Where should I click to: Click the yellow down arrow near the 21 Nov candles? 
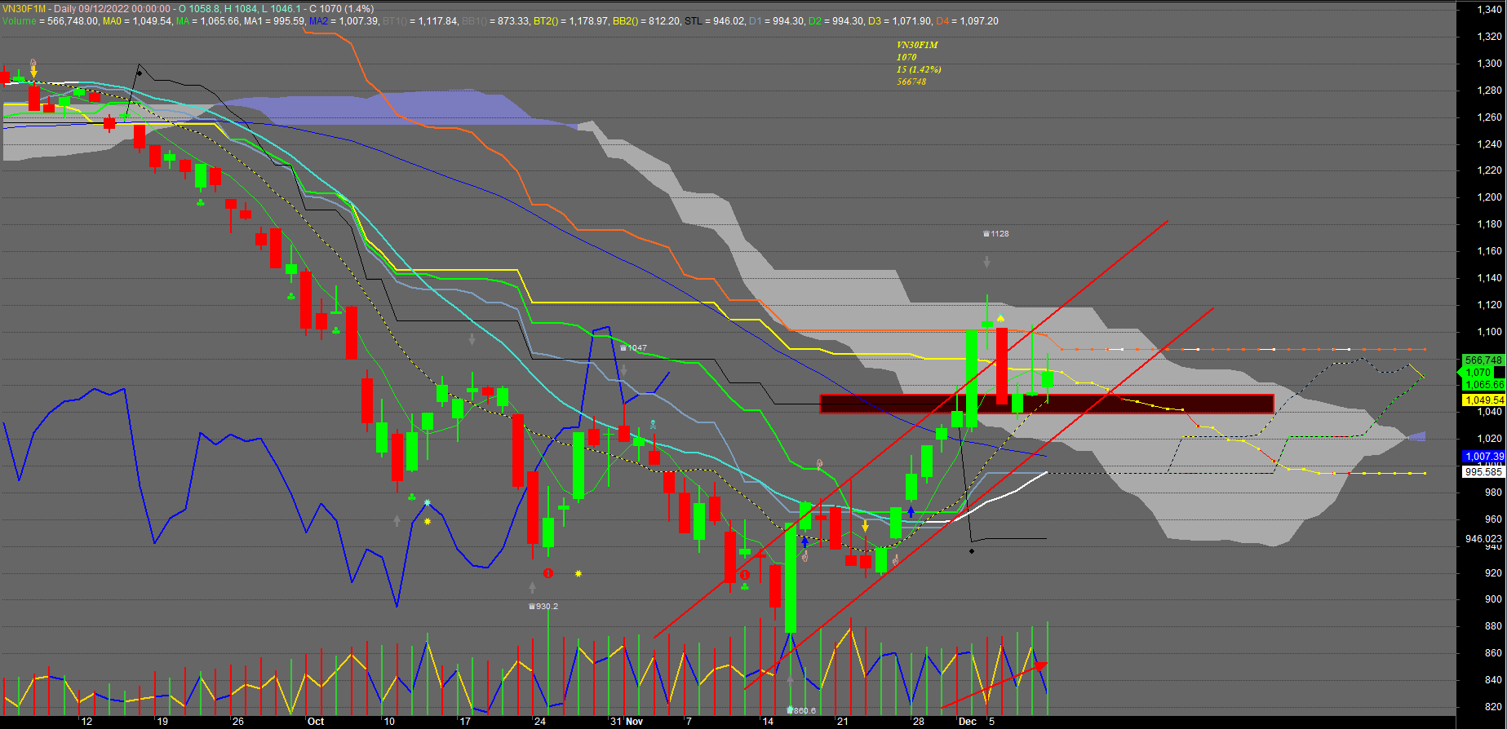865,526
